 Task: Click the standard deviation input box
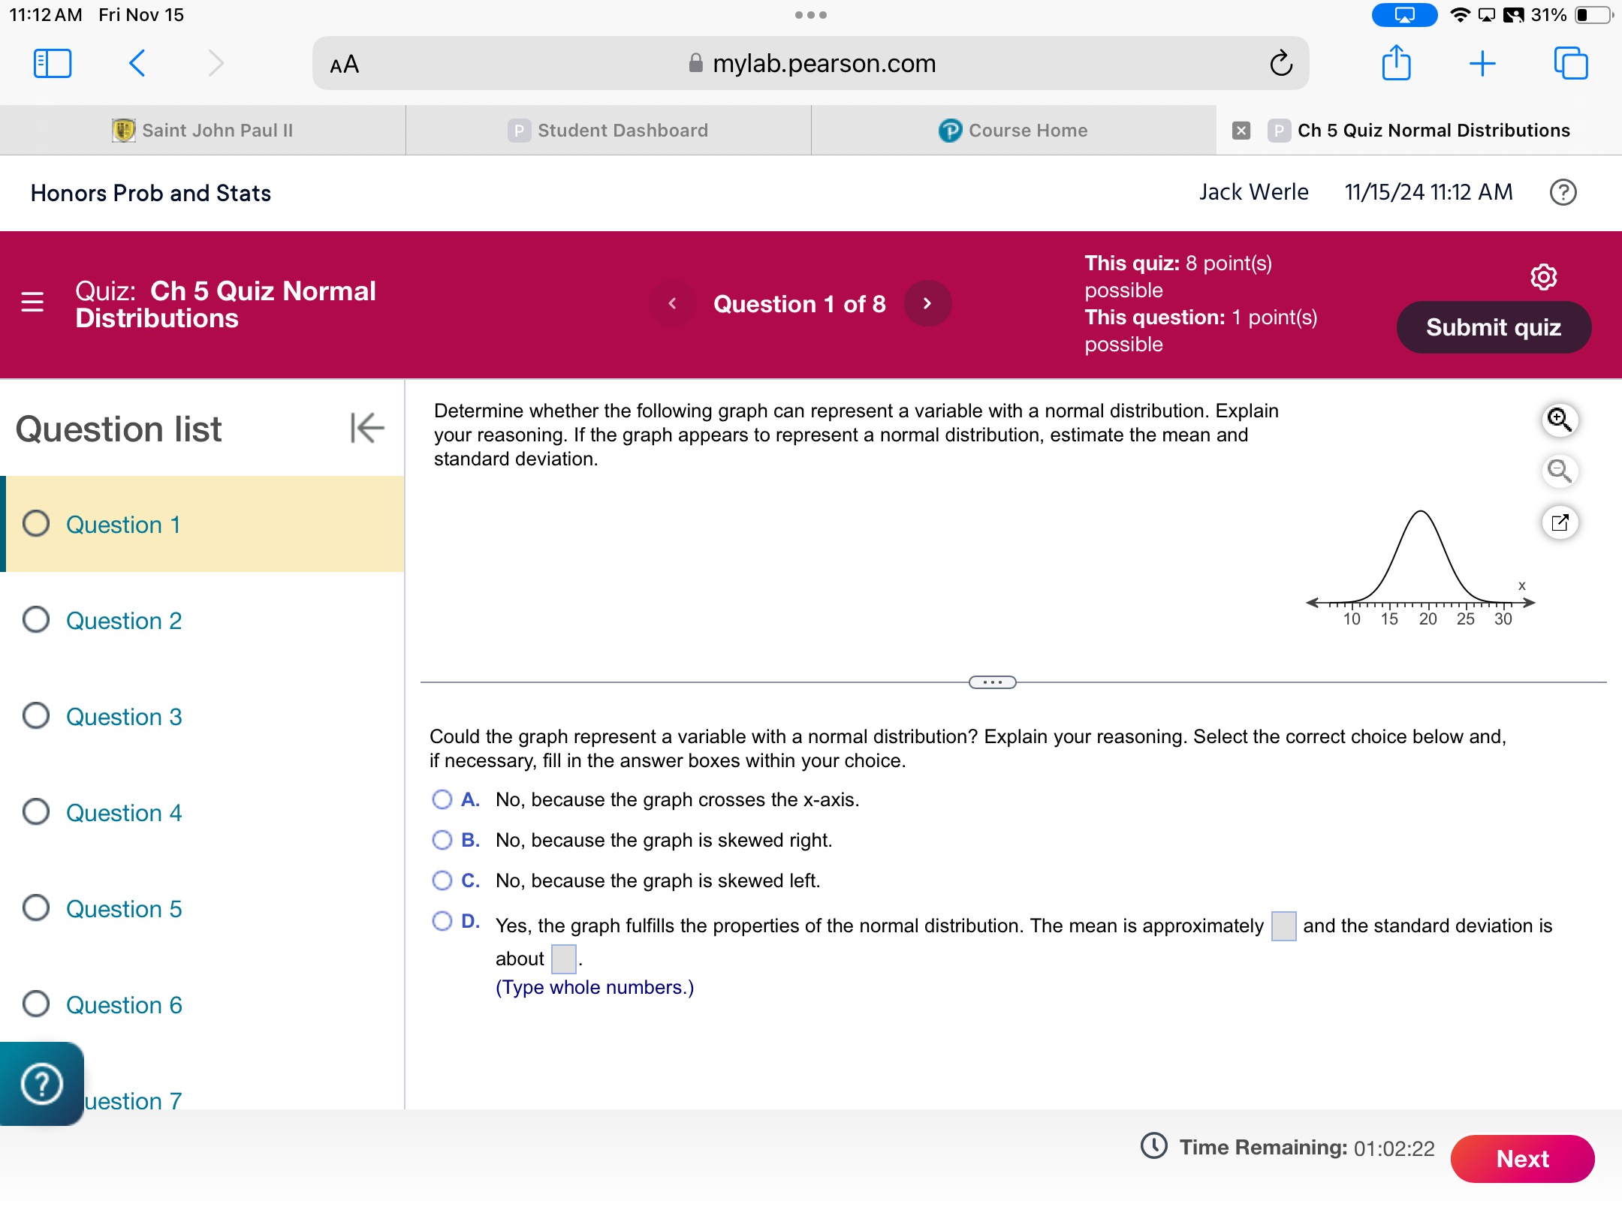[563, 959]
